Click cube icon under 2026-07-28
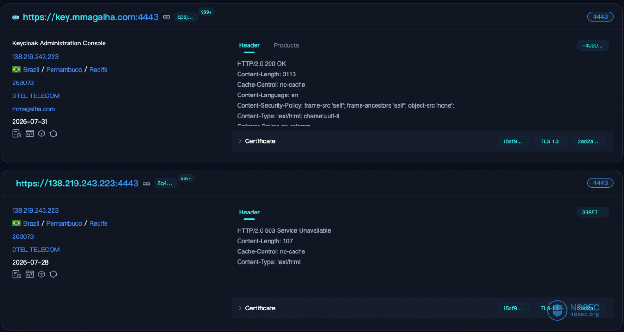Viewport: 624px width, 332px height. [42, 274]
